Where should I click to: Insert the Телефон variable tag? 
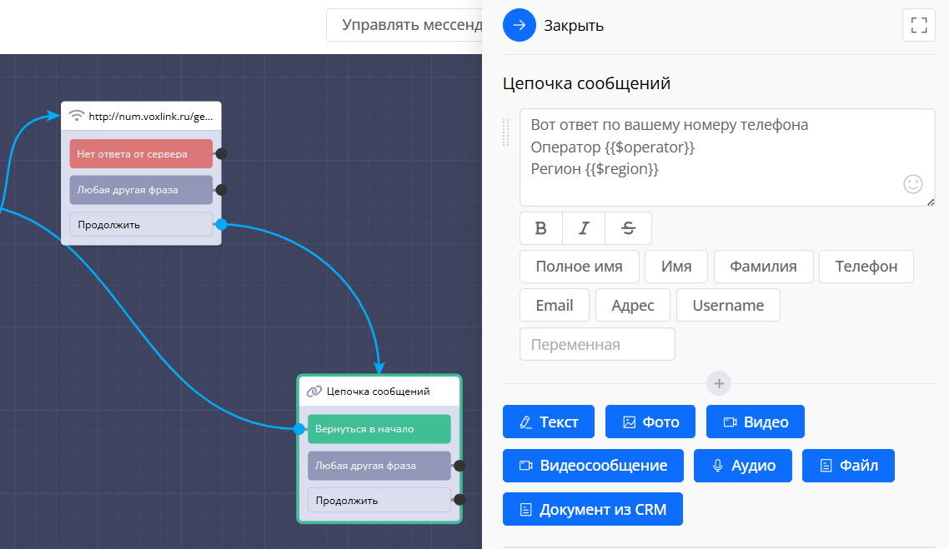(x=866, y=267)
